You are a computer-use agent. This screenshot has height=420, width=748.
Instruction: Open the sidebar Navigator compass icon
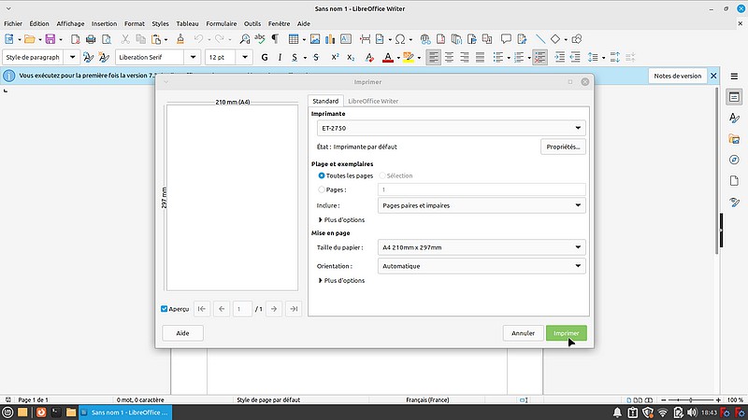pos(734,160)
